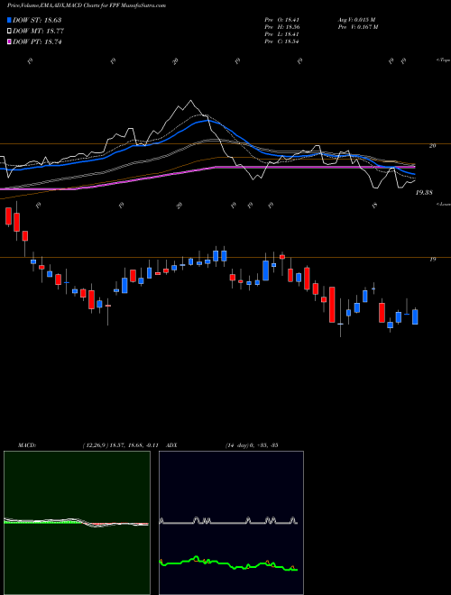Click the 19.38 value beside the EMA lines
This screenshot has width=451, height=595.
pos(424,193)
